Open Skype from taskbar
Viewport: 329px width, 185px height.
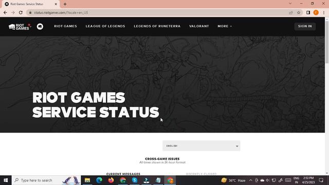(x=135, y=180)
